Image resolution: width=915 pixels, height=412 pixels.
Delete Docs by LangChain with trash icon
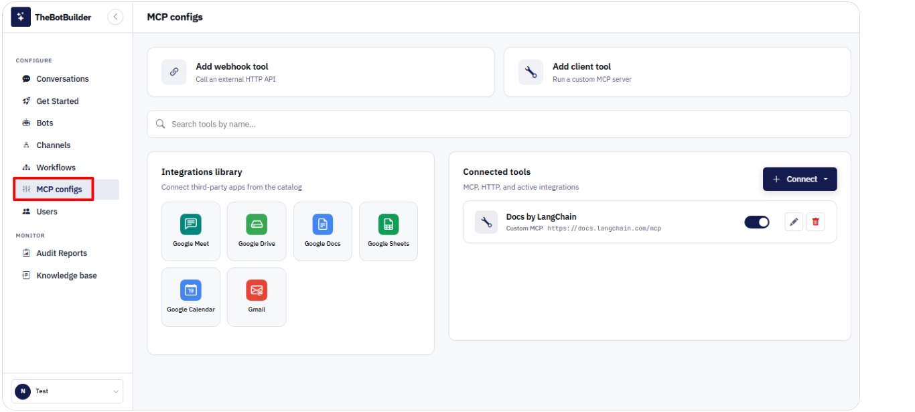point(816,222)
